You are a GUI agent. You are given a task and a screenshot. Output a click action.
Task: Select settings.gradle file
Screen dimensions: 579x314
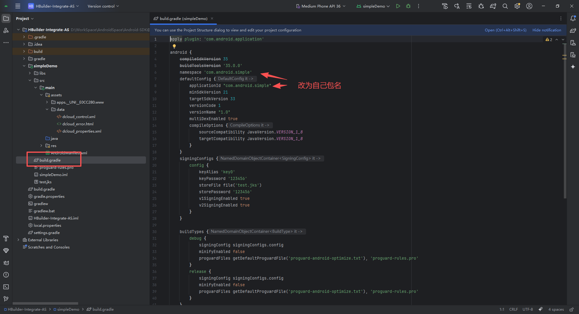pos(44,232)
